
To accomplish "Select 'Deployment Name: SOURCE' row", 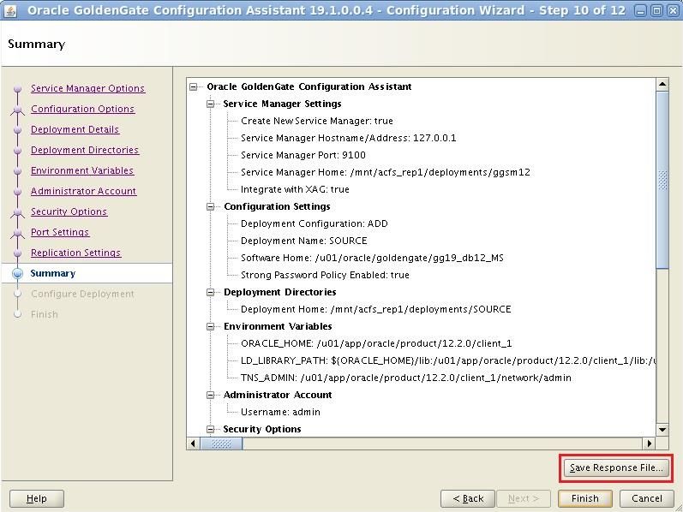I will (x=303, y=241).
